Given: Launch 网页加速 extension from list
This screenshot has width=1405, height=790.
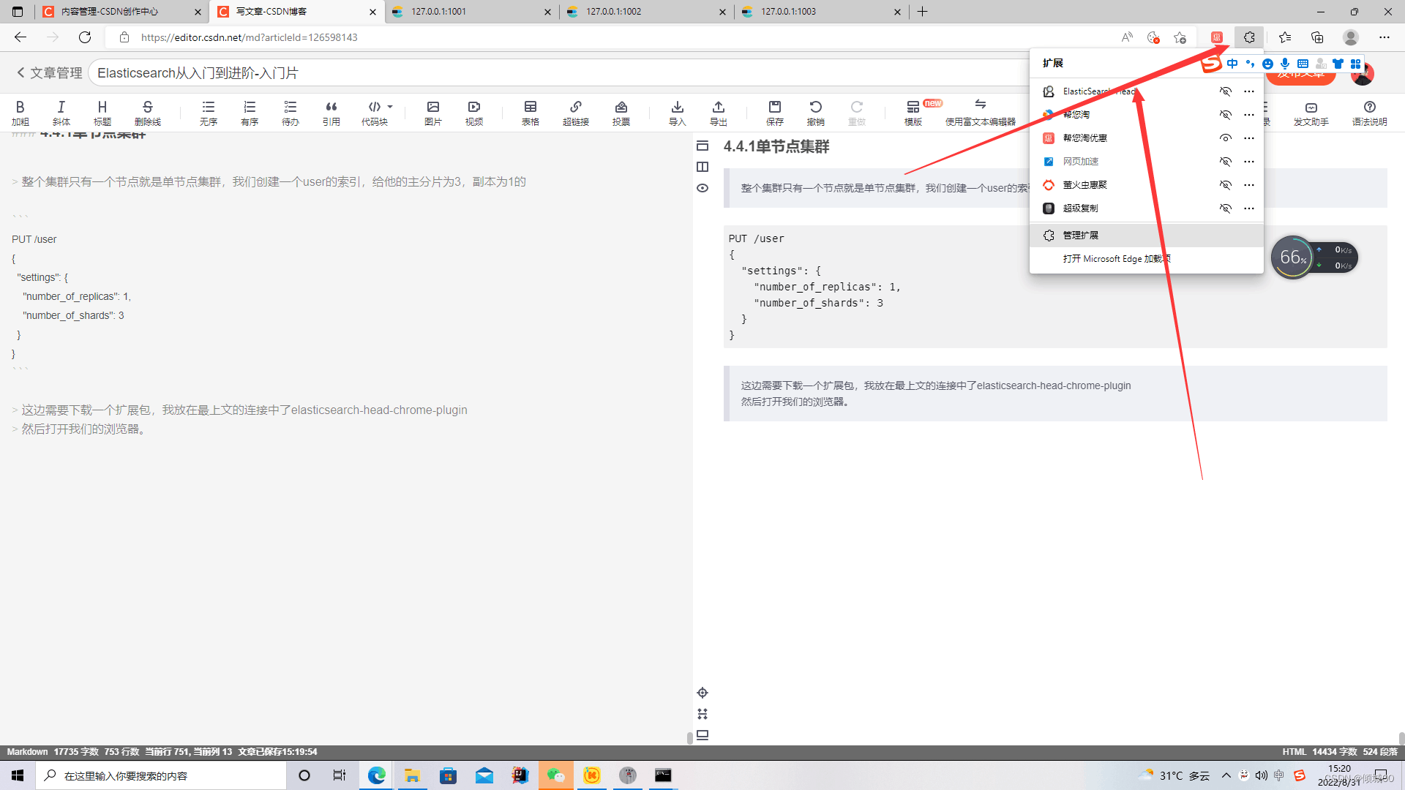Looking at the screenshot, I should (1080, 162).
